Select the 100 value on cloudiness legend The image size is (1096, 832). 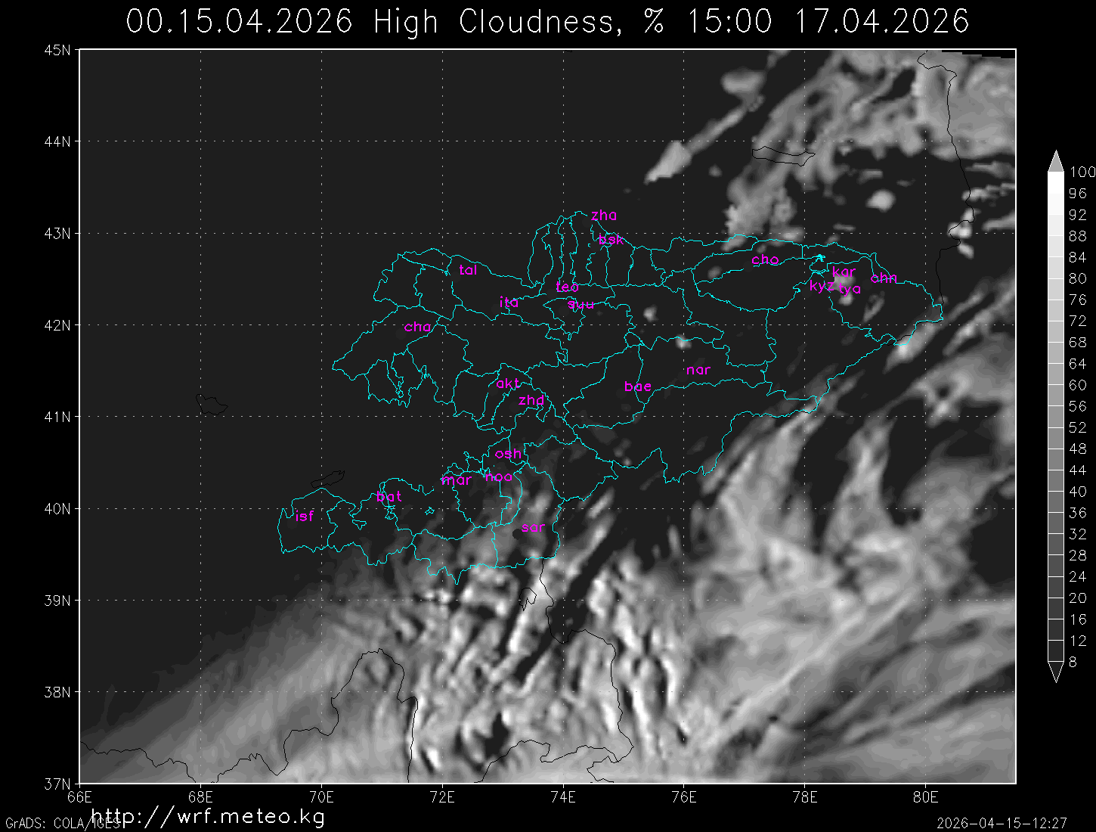click(1082, 172)
